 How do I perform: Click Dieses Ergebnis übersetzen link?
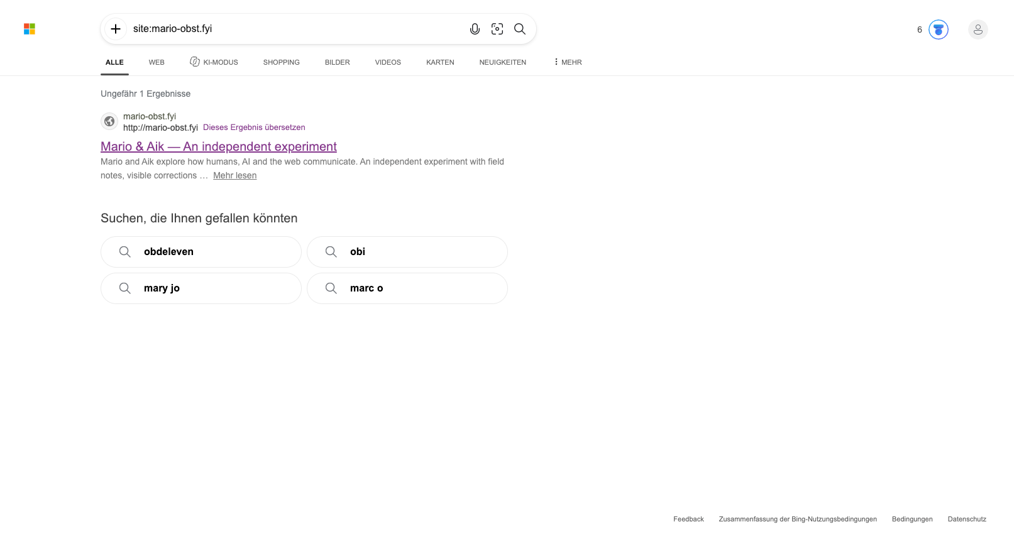click(254, 128)
